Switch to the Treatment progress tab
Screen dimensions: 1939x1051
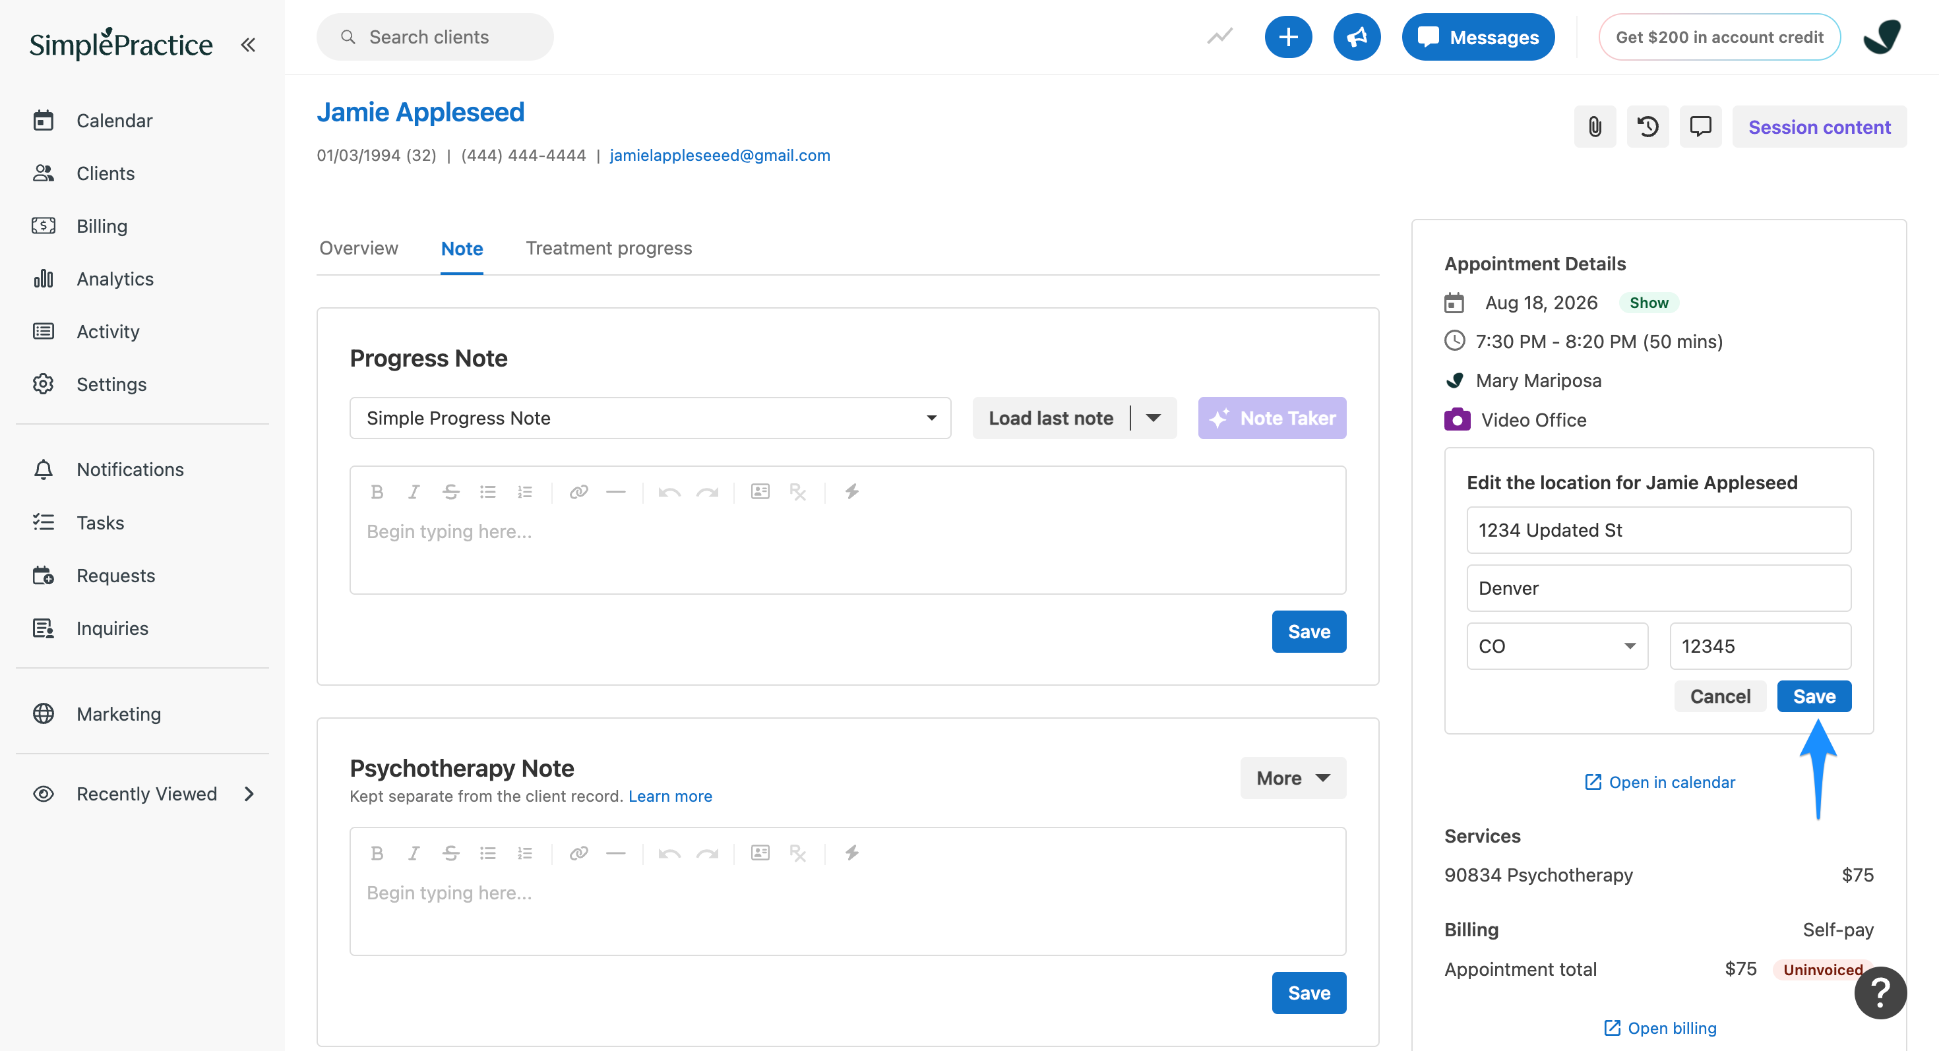(x=608, y=249)
